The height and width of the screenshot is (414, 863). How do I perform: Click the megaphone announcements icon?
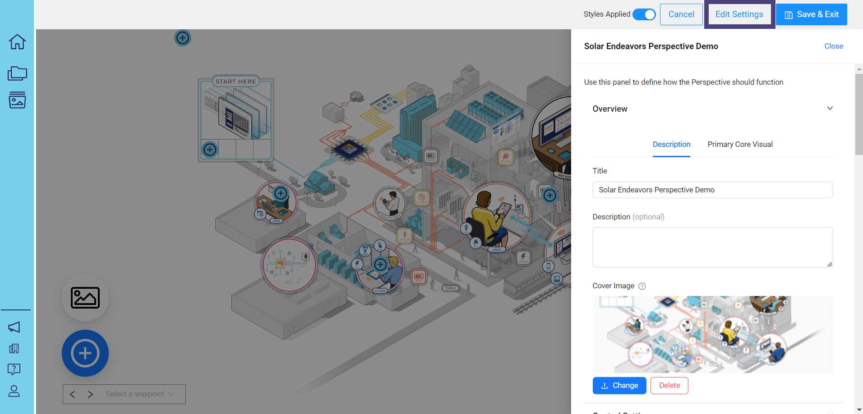(x=14, y=327)
